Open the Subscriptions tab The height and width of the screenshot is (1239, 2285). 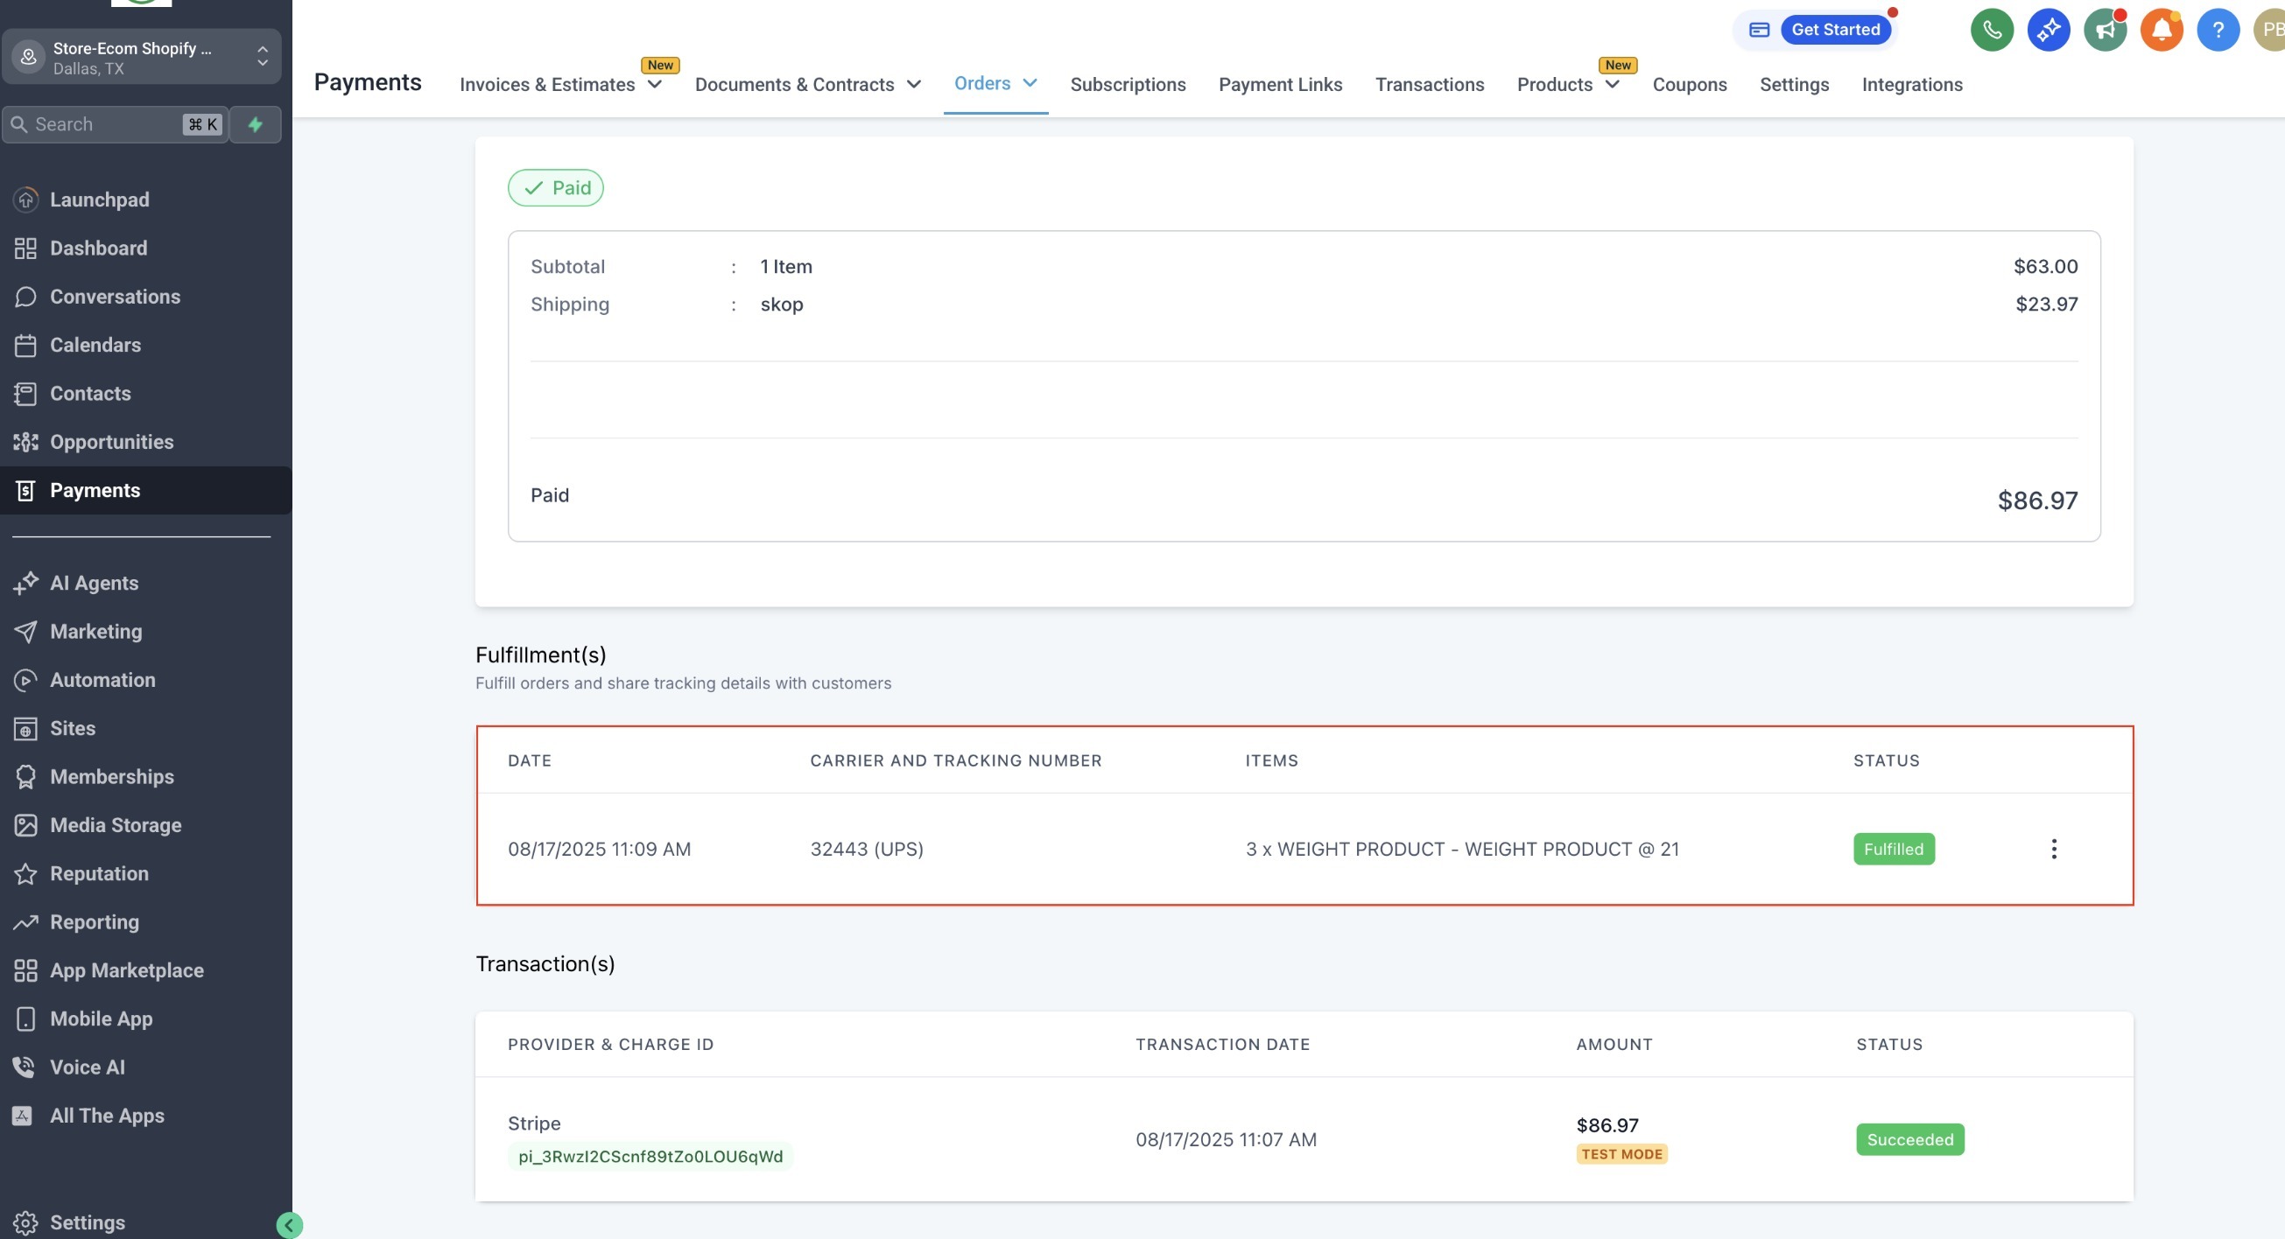tap(1128, 85)
